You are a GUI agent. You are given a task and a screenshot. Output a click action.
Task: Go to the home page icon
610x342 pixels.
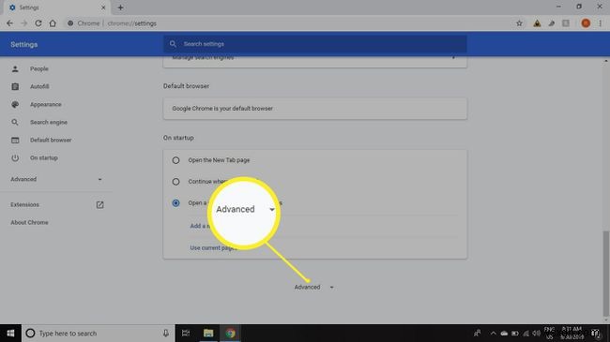click(53, 23)
